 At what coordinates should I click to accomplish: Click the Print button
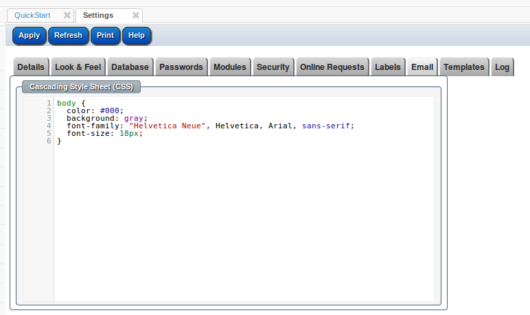click(x=105, y=36)
